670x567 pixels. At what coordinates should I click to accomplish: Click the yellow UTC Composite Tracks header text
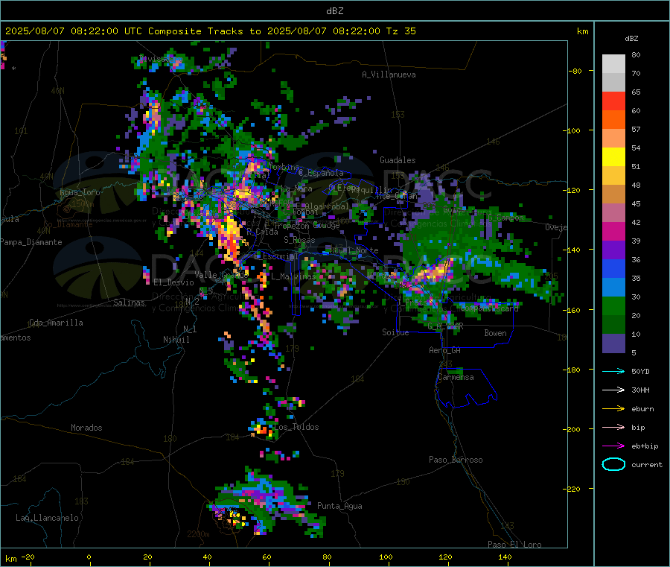(x=211, y=31)
